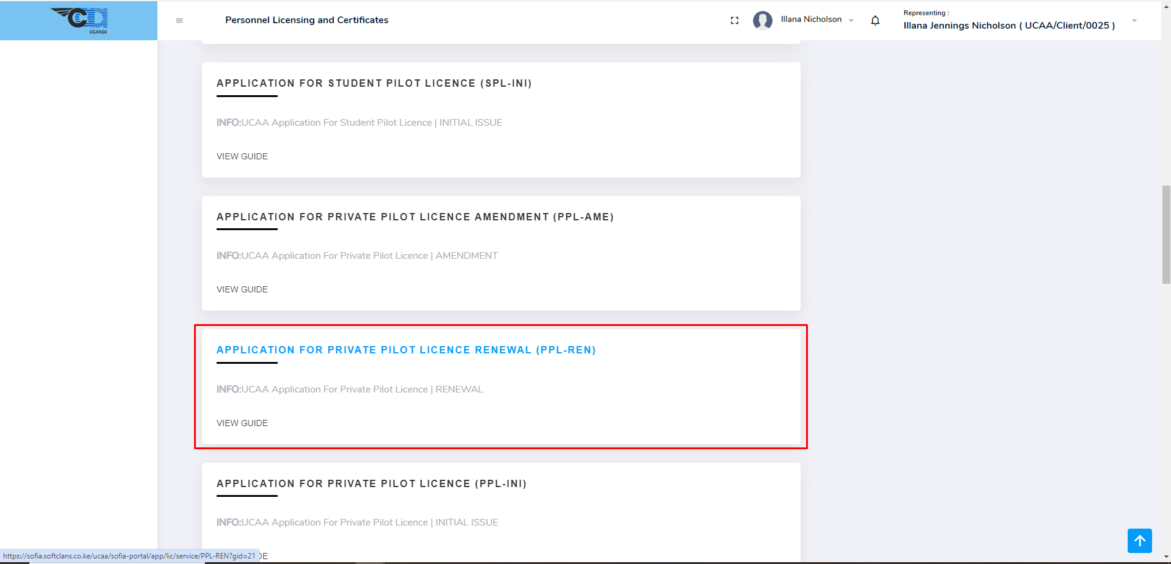Viewport: 1171px width, 564px height.
Task: Open Student Pilot Licence SPL-INI application
Action: (x=374, y=84)
